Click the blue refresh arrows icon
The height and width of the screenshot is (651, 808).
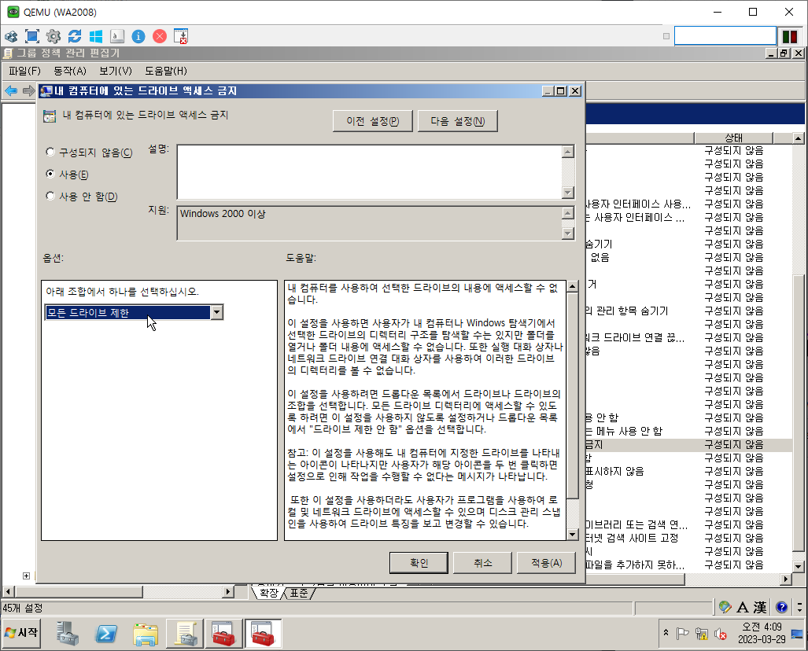[x=75, y=36]
